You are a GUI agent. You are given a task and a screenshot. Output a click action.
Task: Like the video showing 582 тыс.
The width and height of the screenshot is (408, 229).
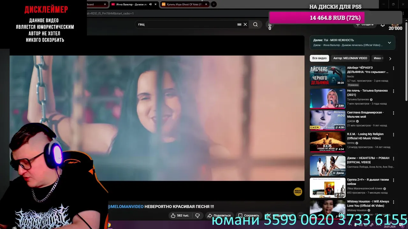[180, 215]
